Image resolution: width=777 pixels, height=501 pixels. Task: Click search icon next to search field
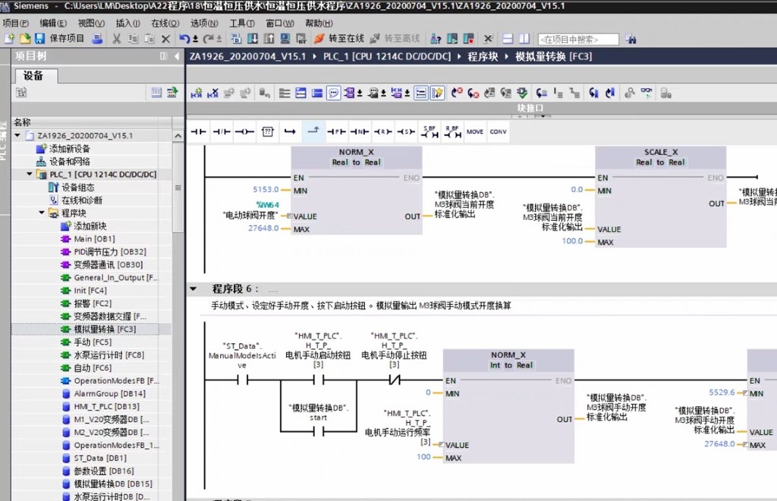coord(631,39)
